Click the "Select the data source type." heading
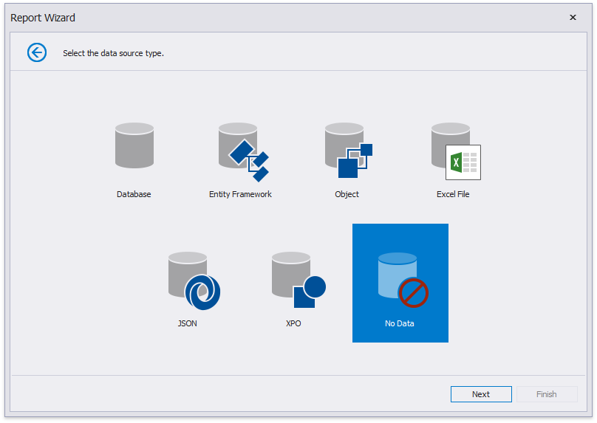 [113, 53]
